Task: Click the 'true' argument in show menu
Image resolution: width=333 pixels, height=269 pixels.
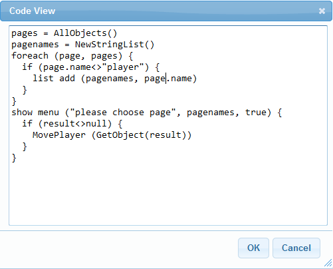Action: pos(255,113)
